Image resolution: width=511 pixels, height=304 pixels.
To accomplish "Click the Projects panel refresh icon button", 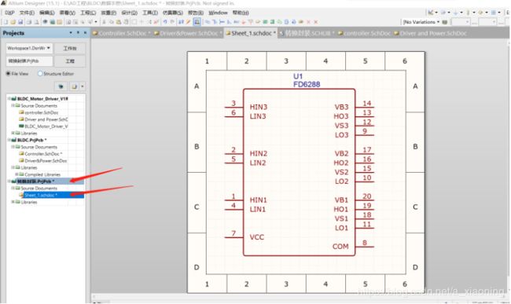I will [x=61, y=86].
